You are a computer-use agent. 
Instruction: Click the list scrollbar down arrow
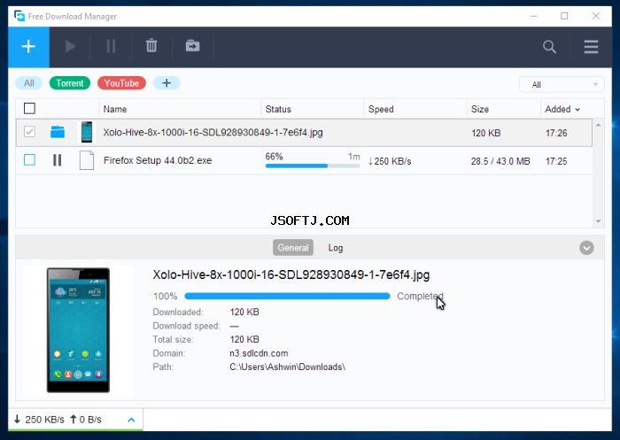point(598,221)
